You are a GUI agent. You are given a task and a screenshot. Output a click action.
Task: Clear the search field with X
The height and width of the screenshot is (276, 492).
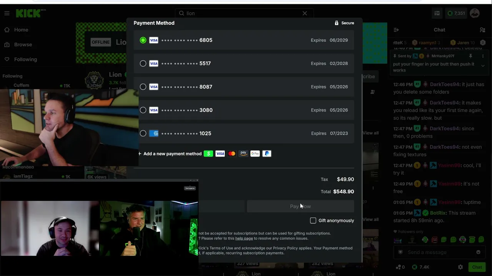click(305, 13)
